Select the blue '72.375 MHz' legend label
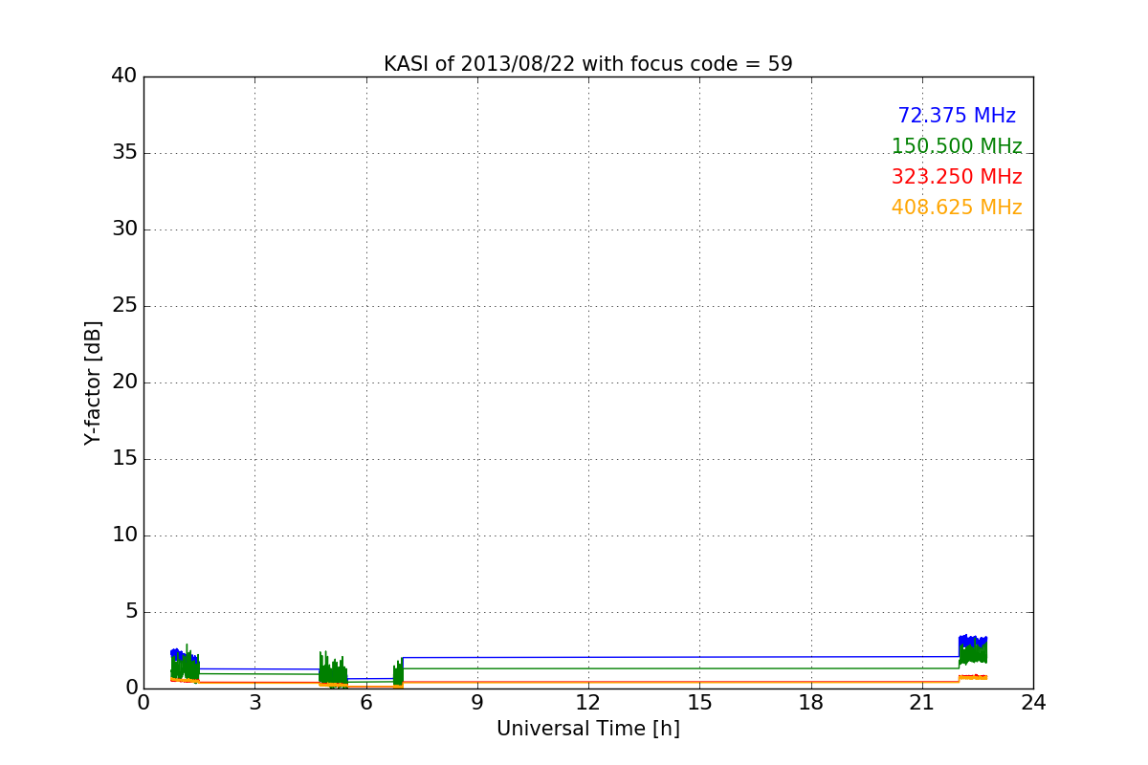The height and width of the screenshot is (765, 1148). [x=957, y=116]
